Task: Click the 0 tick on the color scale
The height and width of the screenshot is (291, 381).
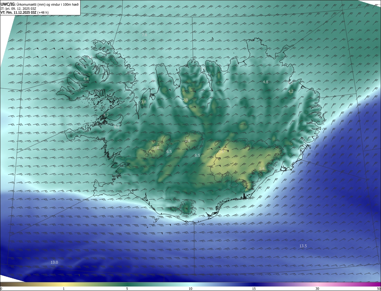Action: [1, 289]
